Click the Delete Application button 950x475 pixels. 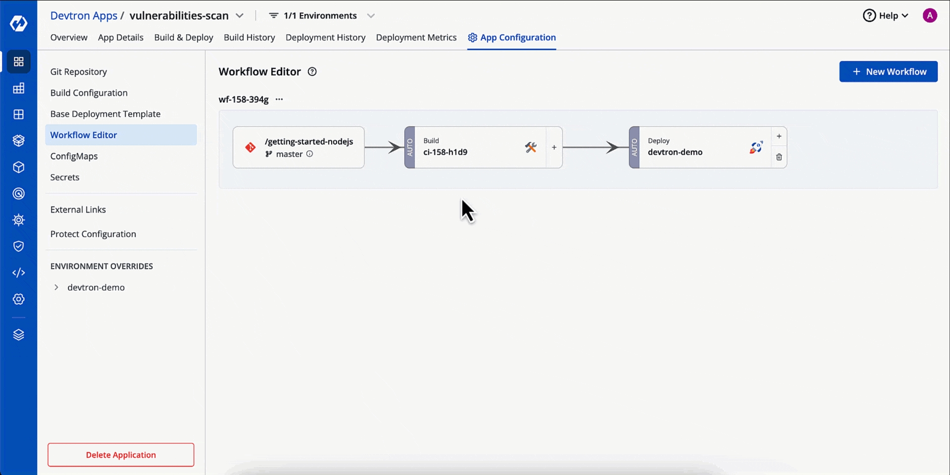click(121, 455)
